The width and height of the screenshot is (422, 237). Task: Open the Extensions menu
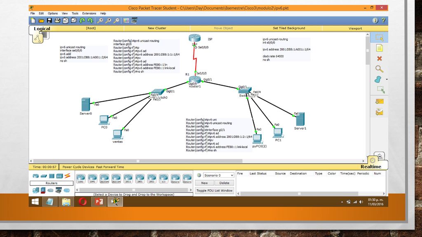pyautogui.click(x=89, y=13)
